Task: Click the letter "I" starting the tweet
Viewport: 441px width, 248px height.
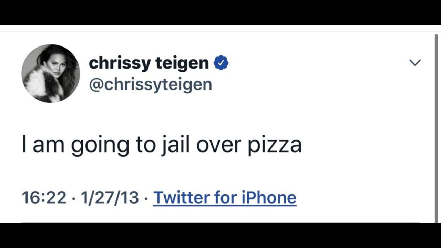Action: (24, 144)
